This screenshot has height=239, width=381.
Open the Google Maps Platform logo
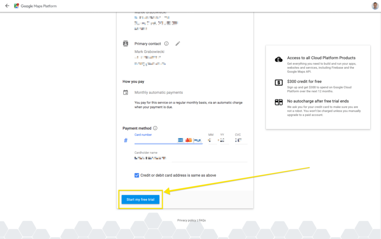tap(16, 6)
